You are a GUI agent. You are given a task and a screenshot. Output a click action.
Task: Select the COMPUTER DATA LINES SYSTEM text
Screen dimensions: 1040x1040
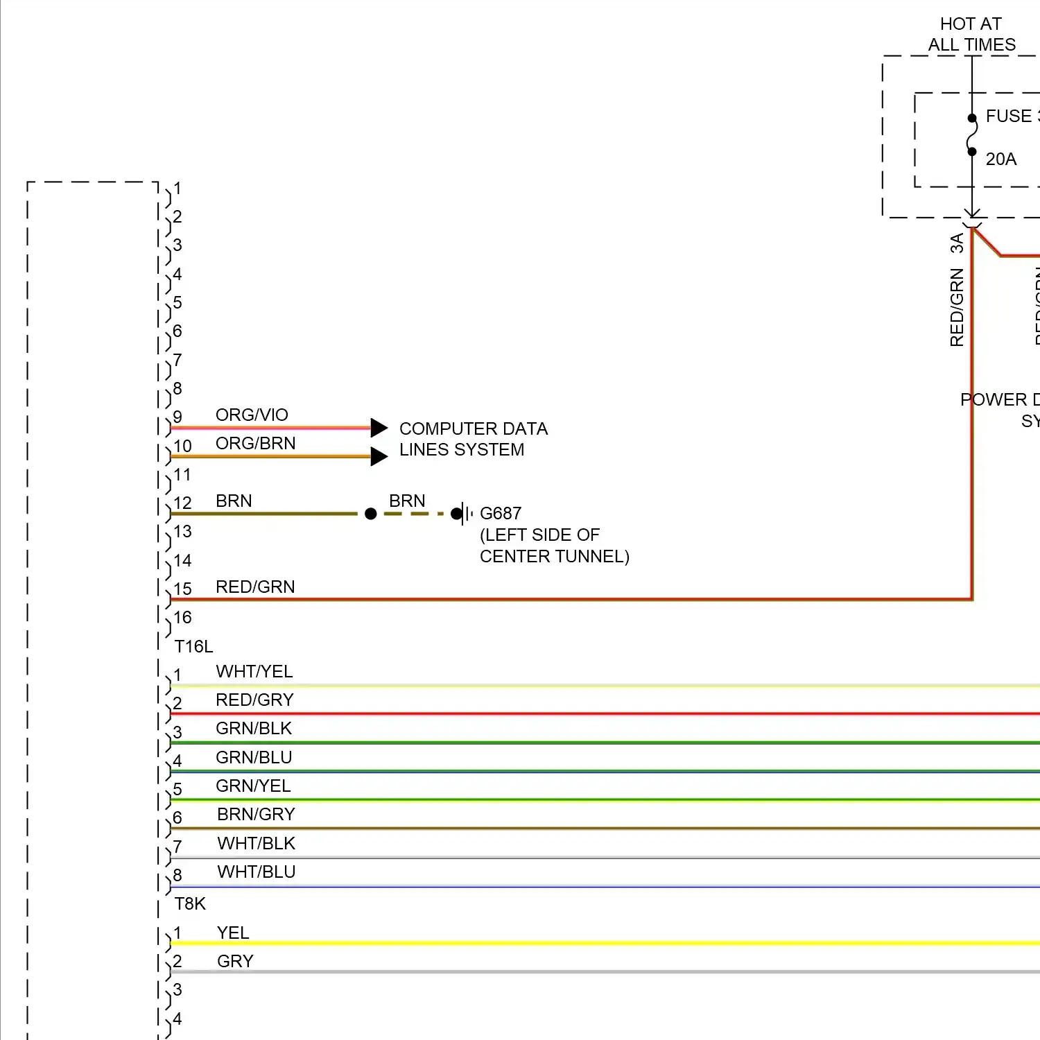coord(474,439)
